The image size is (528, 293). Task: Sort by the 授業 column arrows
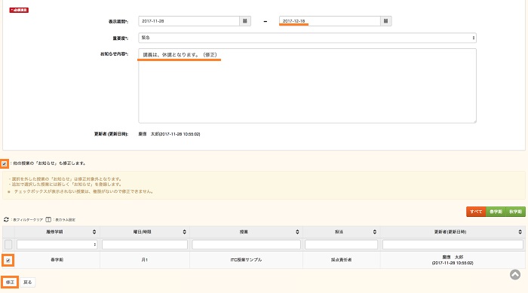(x=297, y=232)
